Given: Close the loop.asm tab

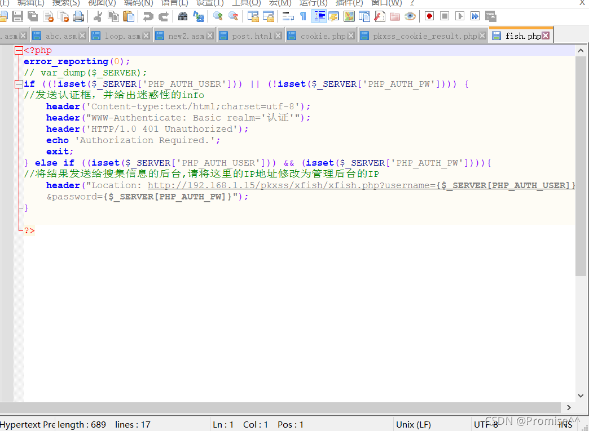Looking at the screenshot, I should click(x=147, y=35).
